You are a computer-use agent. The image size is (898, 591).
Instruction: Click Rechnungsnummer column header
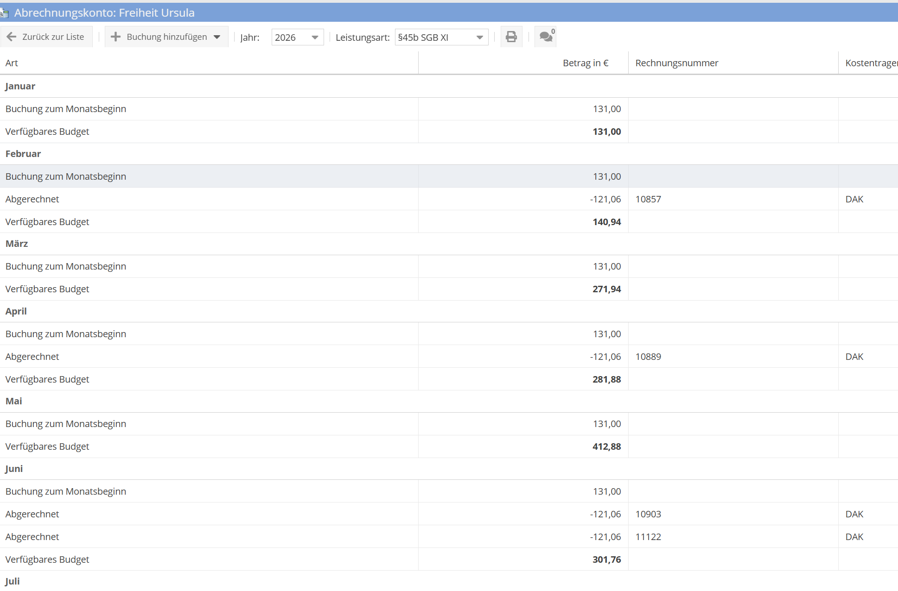pyautogui.click(x=733, y=63)
